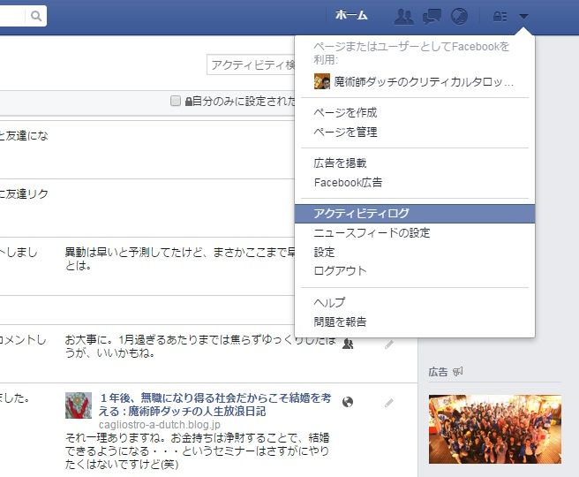This screenshot has width=579, height=477.
Task: Click the pencil edit icon on お大事に row
Action: (389, 344)
